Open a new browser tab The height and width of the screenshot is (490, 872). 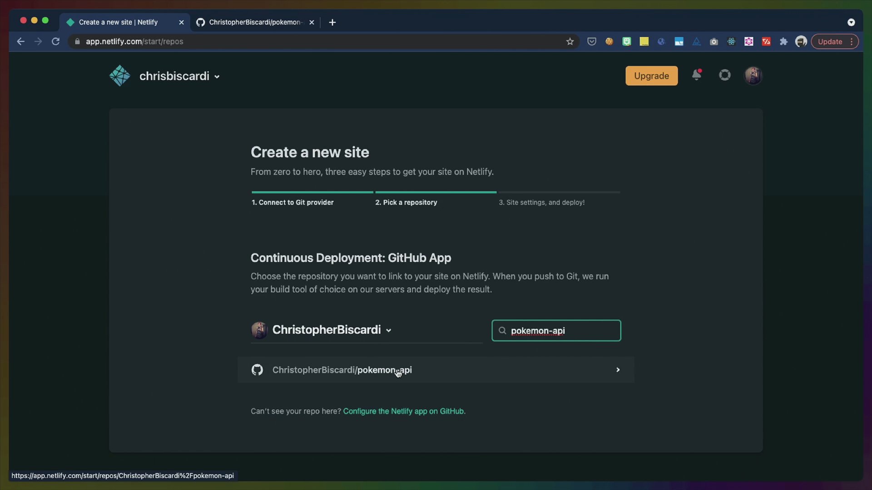tap(332, 22)
